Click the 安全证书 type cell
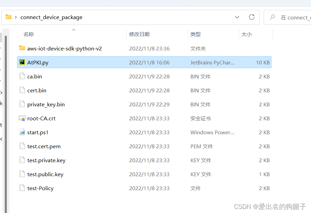The width and height of the screenshot is (311, 213). [201, 119]
